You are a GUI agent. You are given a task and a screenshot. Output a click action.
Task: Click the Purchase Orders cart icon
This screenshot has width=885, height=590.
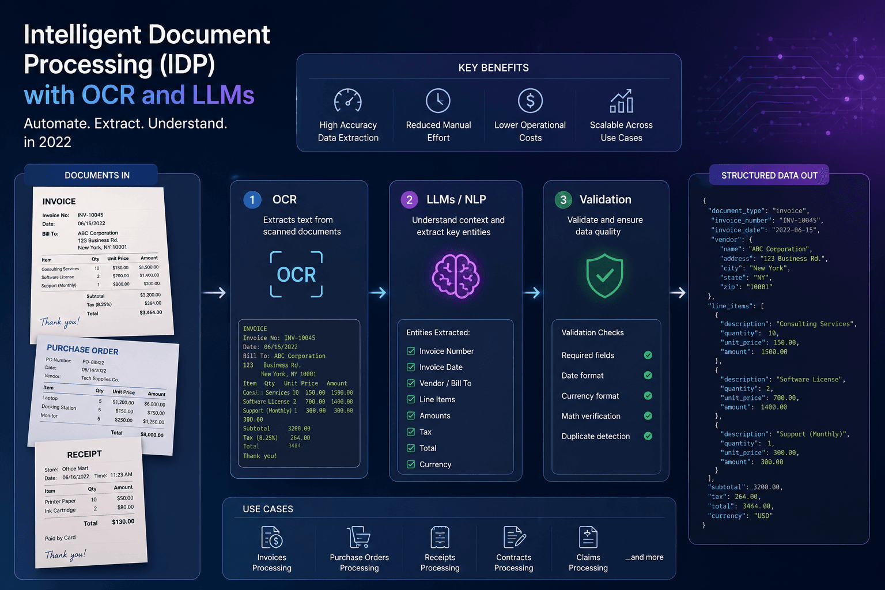tap(358, 537)
